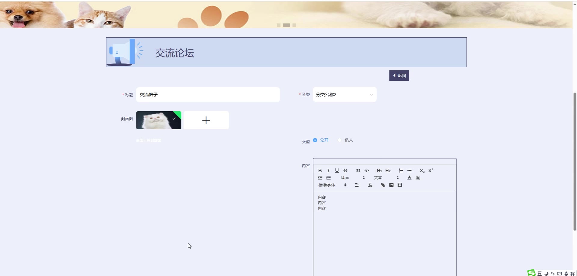Apply superscript formatting (X²)
The height and width of the screenshot is (276, 577).
click(x=431, y=170)
